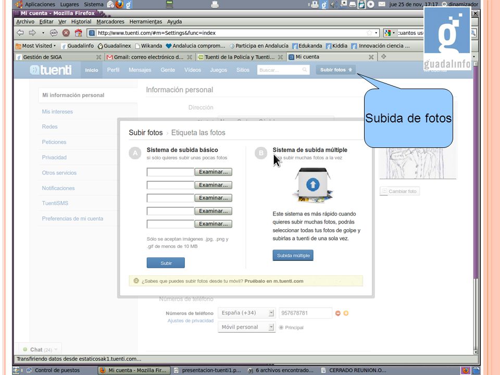Click the site identity icon in the URL bar
500x375 pixels.
(x=92, y=33)
